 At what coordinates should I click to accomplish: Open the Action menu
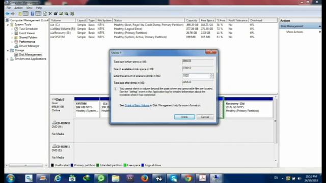point(18,8)
